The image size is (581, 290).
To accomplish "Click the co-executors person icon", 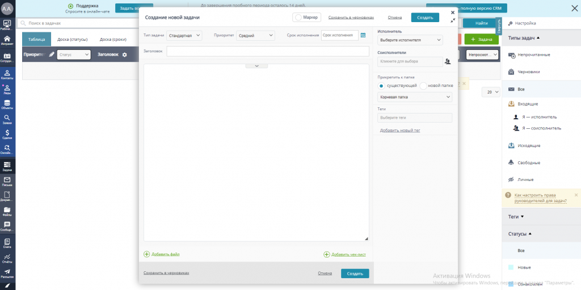I will coord(447,61).
